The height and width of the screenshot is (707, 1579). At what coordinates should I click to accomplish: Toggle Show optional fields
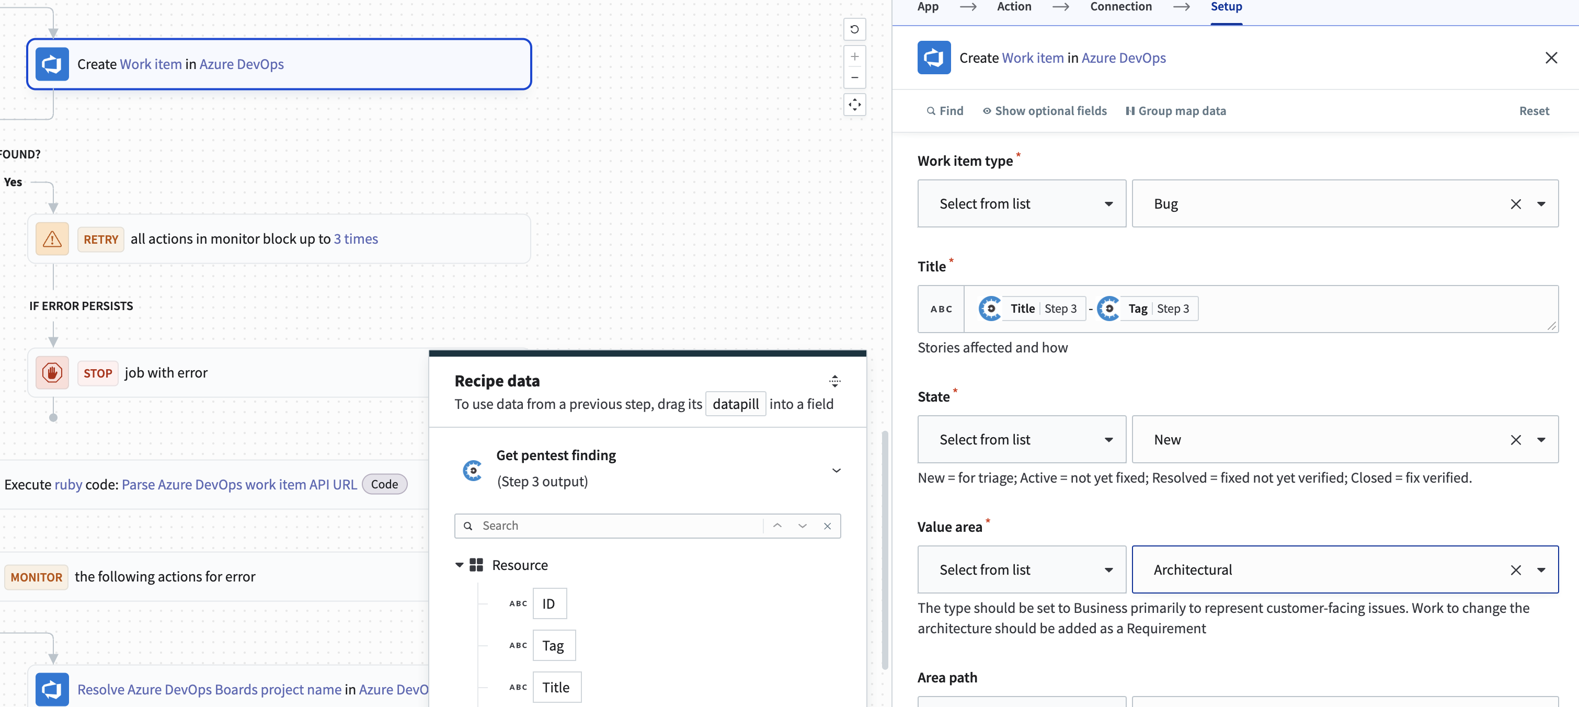pyautogui.click(x=1045, y=111)
